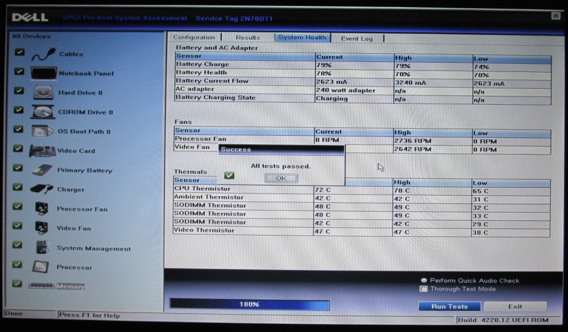Uncheck the System Management checkbox
This screenshot has width=568, height=332.
pos(17,245)
